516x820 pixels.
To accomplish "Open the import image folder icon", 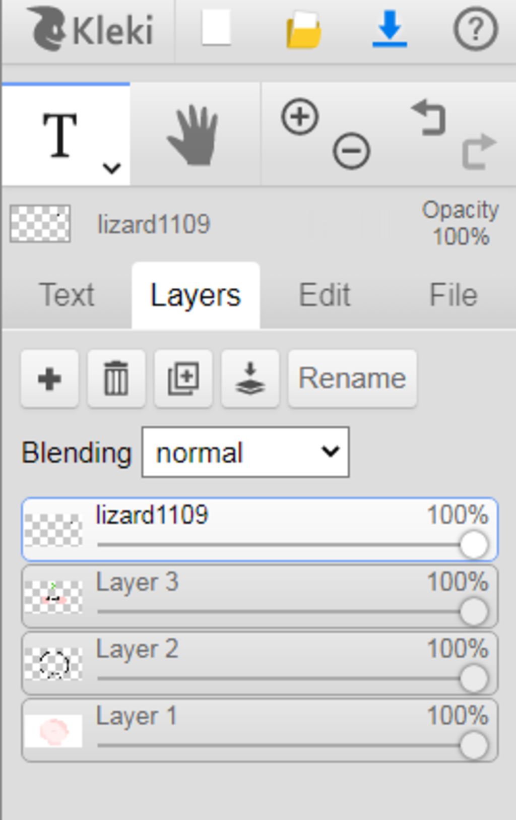I will (x=303, y=30).
